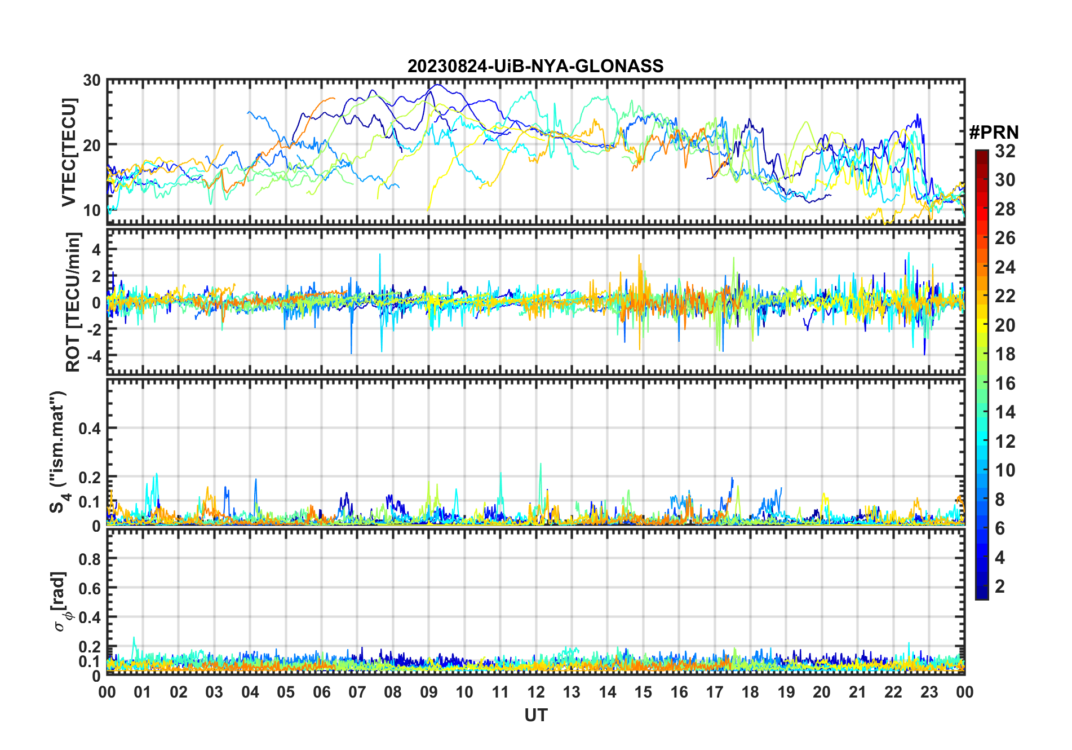This screenshot has height=750, width=1072.
Task: Click the S4 y-axis label
Action: [58, 452]
